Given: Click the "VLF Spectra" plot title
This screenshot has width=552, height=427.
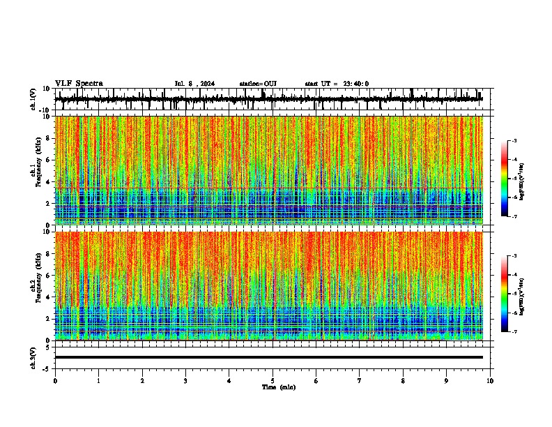Looking at the screenshot, I should tap(79, 84).
